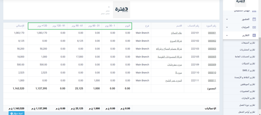Open supplier number 000005 link

[x=212, y=57]
